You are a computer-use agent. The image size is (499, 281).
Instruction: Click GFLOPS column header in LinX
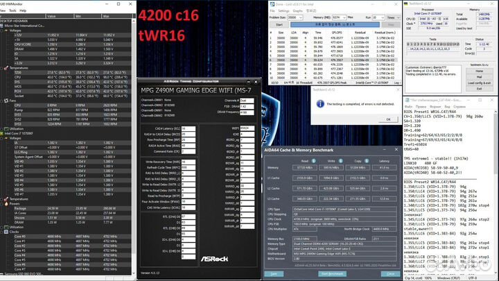[337, 33]
